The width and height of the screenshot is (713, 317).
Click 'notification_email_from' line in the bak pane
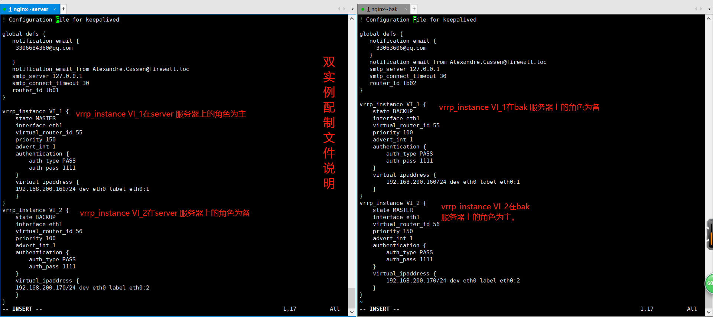[x=458, y=62]
